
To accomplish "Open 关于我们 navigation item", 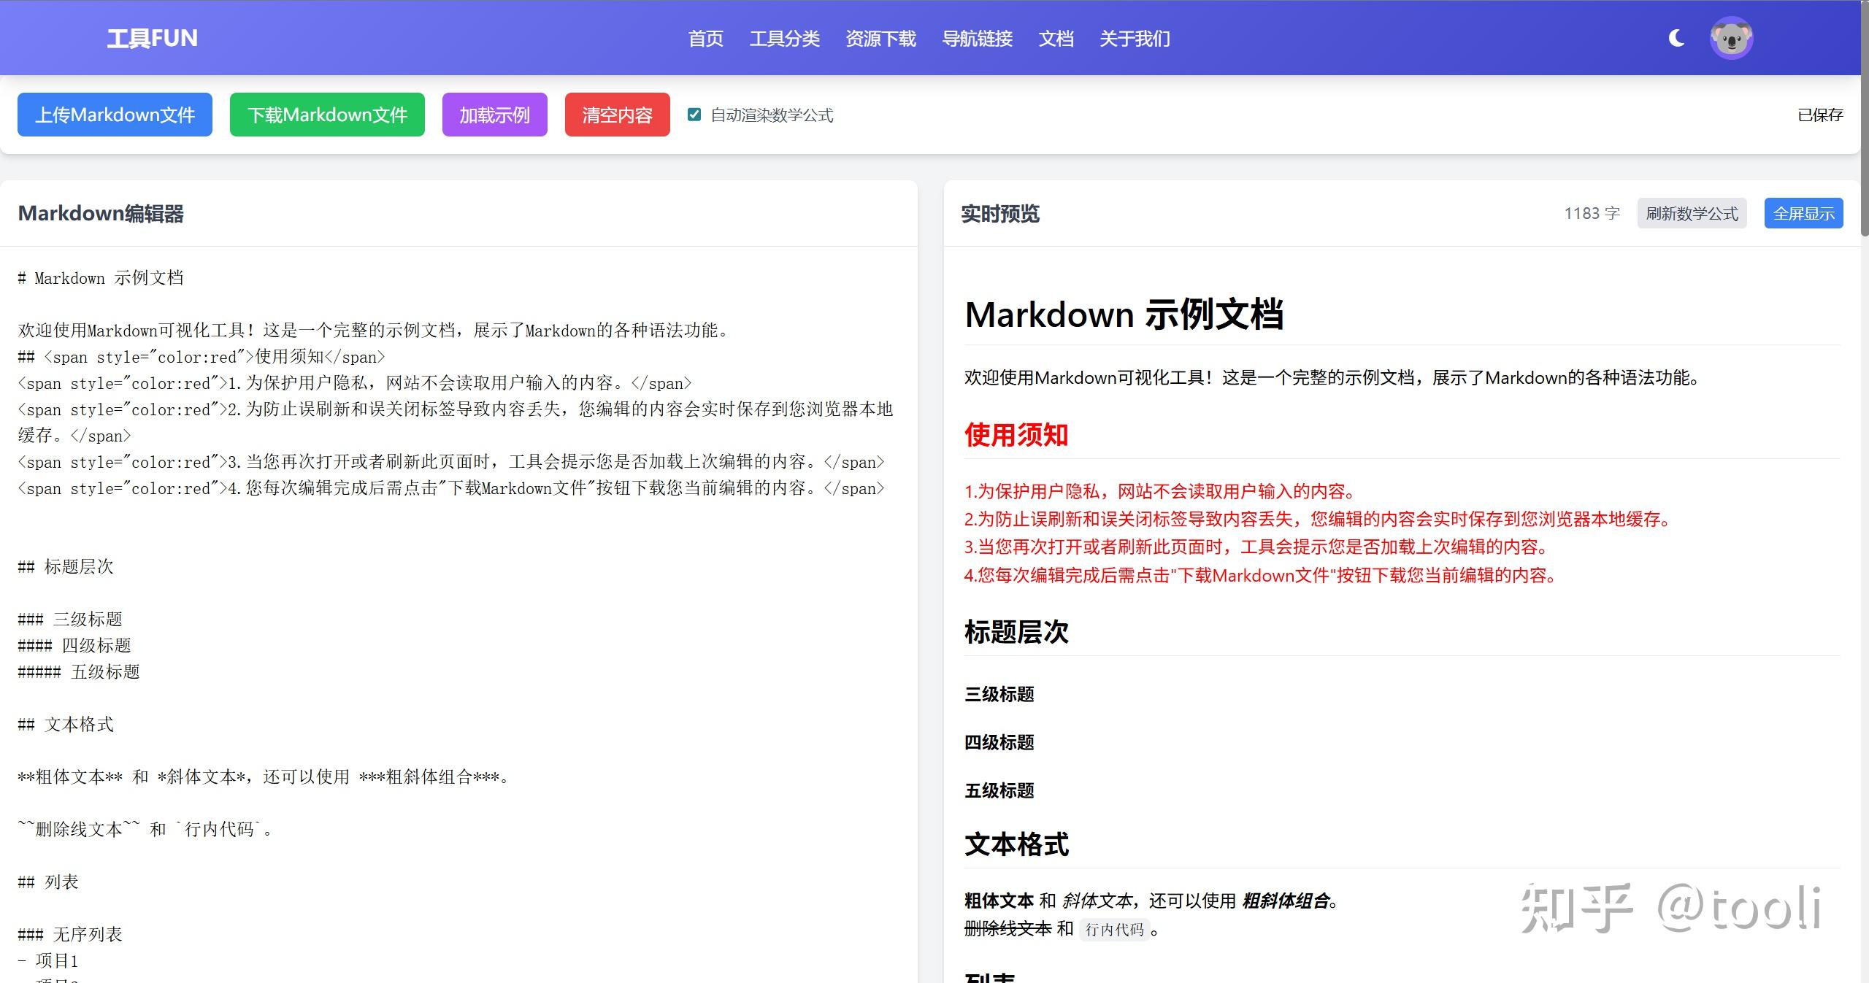I will (x=1135, y=38).
